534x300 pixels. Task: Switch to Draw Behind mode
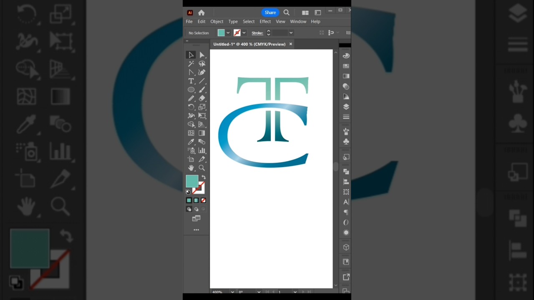[x=196, y=209]
